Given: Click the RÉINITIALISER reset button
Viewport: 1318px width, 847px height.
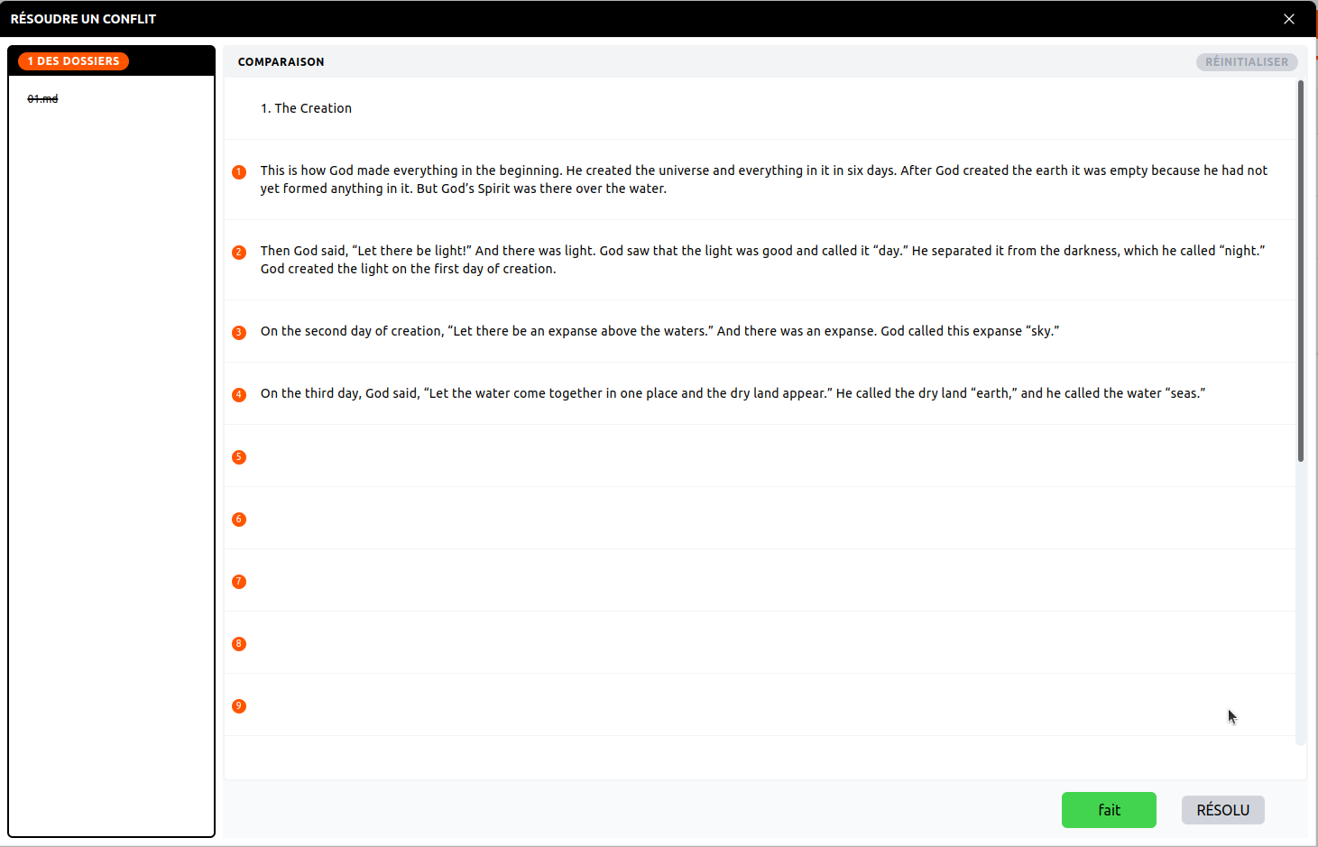Looking at the screenshot, I should 1247,62.
